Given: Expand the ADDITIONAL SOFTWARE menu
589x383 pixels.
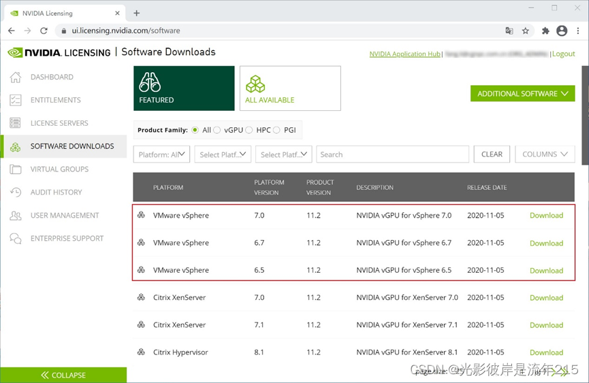Looking at the screenshot, I should [522, 93].
